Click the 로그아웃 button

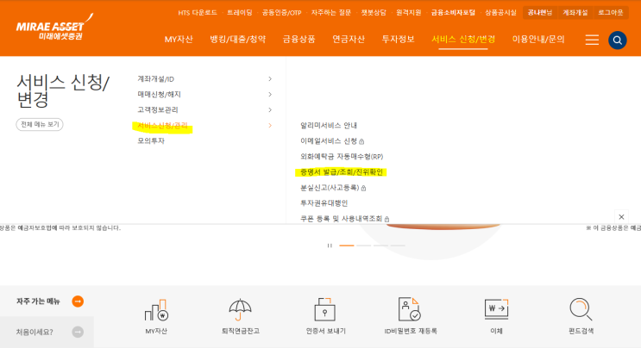click(611, 13)
